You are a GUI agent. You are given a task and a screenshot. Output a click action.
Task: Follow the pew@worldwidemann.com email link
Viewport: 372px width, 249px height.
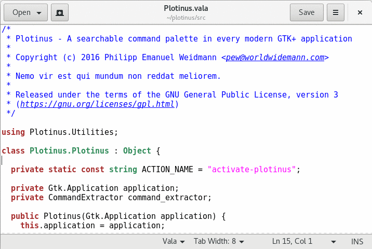coord(275,58)
